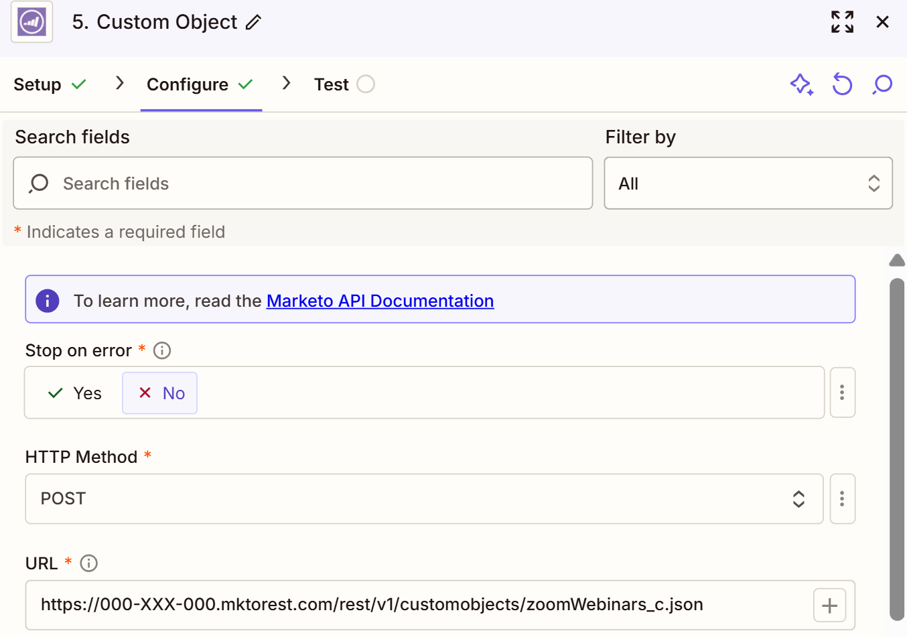Image resolution: width=907 pixels, height=637 pixels.
Task: Select No for Stop on error
Action: pos(160,393)
